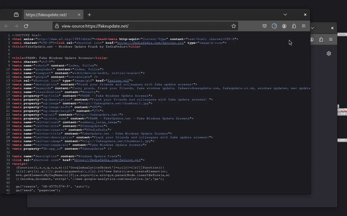The width and height of the screenshot is (347, 216).
Task: Click the settings gear in background window
Action: (329, 53)
